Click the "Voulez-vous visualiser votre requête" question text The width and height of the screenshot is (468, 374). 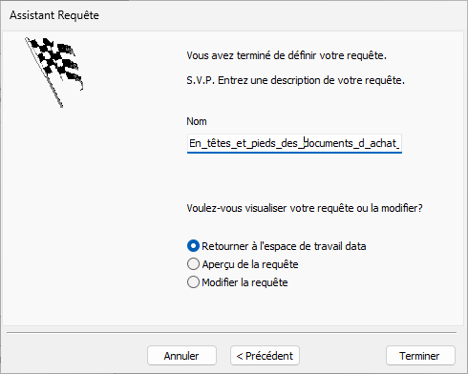click(305, 208)
